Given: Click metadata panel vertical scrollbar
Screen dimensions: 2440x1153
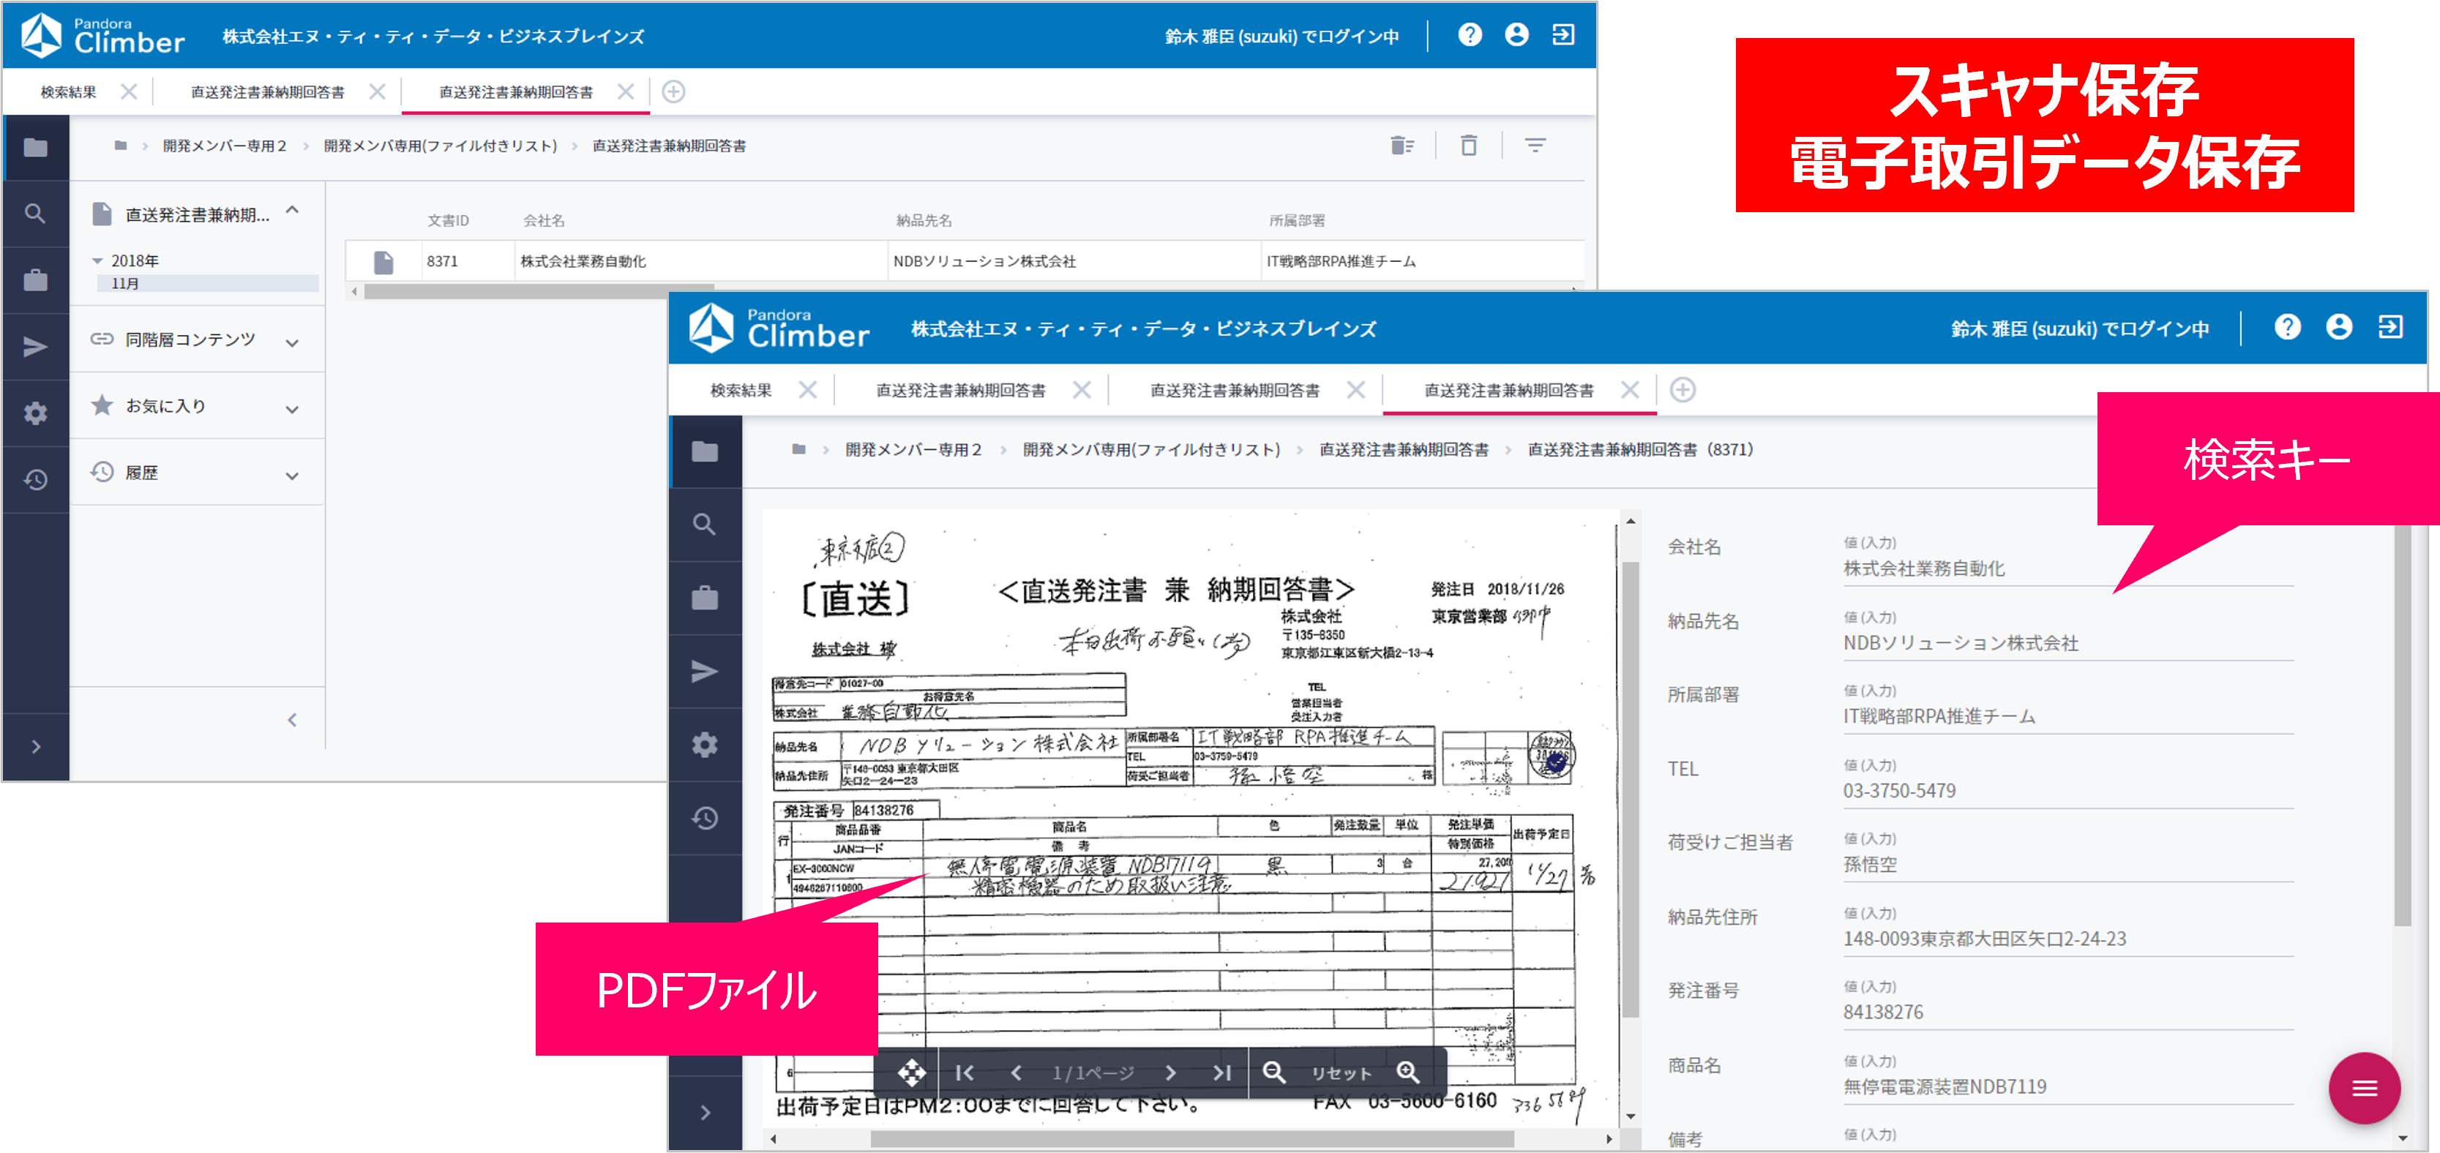Looking at the screenshot, I should [x=2402, y=725].
